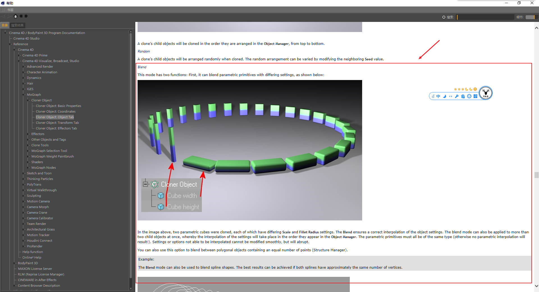Click the dotted grip icon beside 书签
Screen dimensions: 539x292
(3, 10)
